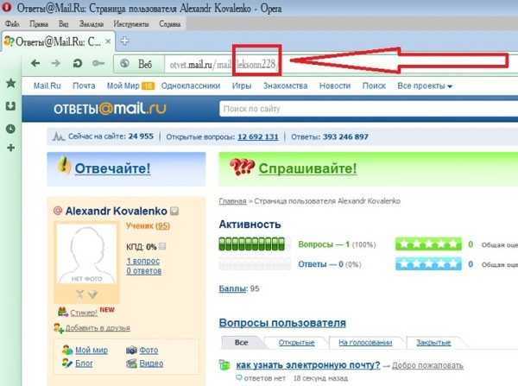
Task: Open a new tab with plus icon
Action: (124, 41)
